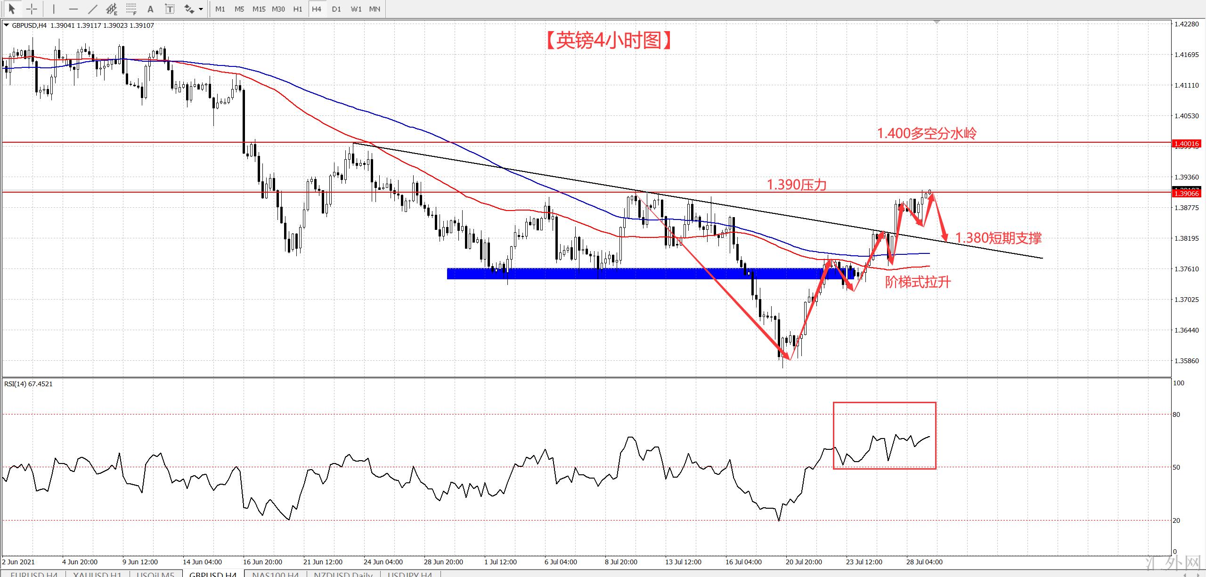Enable M15 timeframe
Viewport: 1206px width, 577px height.
pos(259,9)
